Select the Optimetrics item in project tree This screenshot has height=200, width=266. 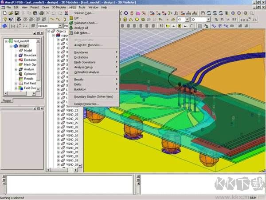30,74
